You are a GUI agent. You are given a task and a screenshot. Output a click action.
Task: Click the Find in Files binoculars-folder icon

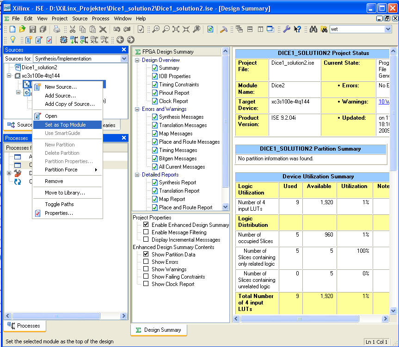(x=324, y=29)
